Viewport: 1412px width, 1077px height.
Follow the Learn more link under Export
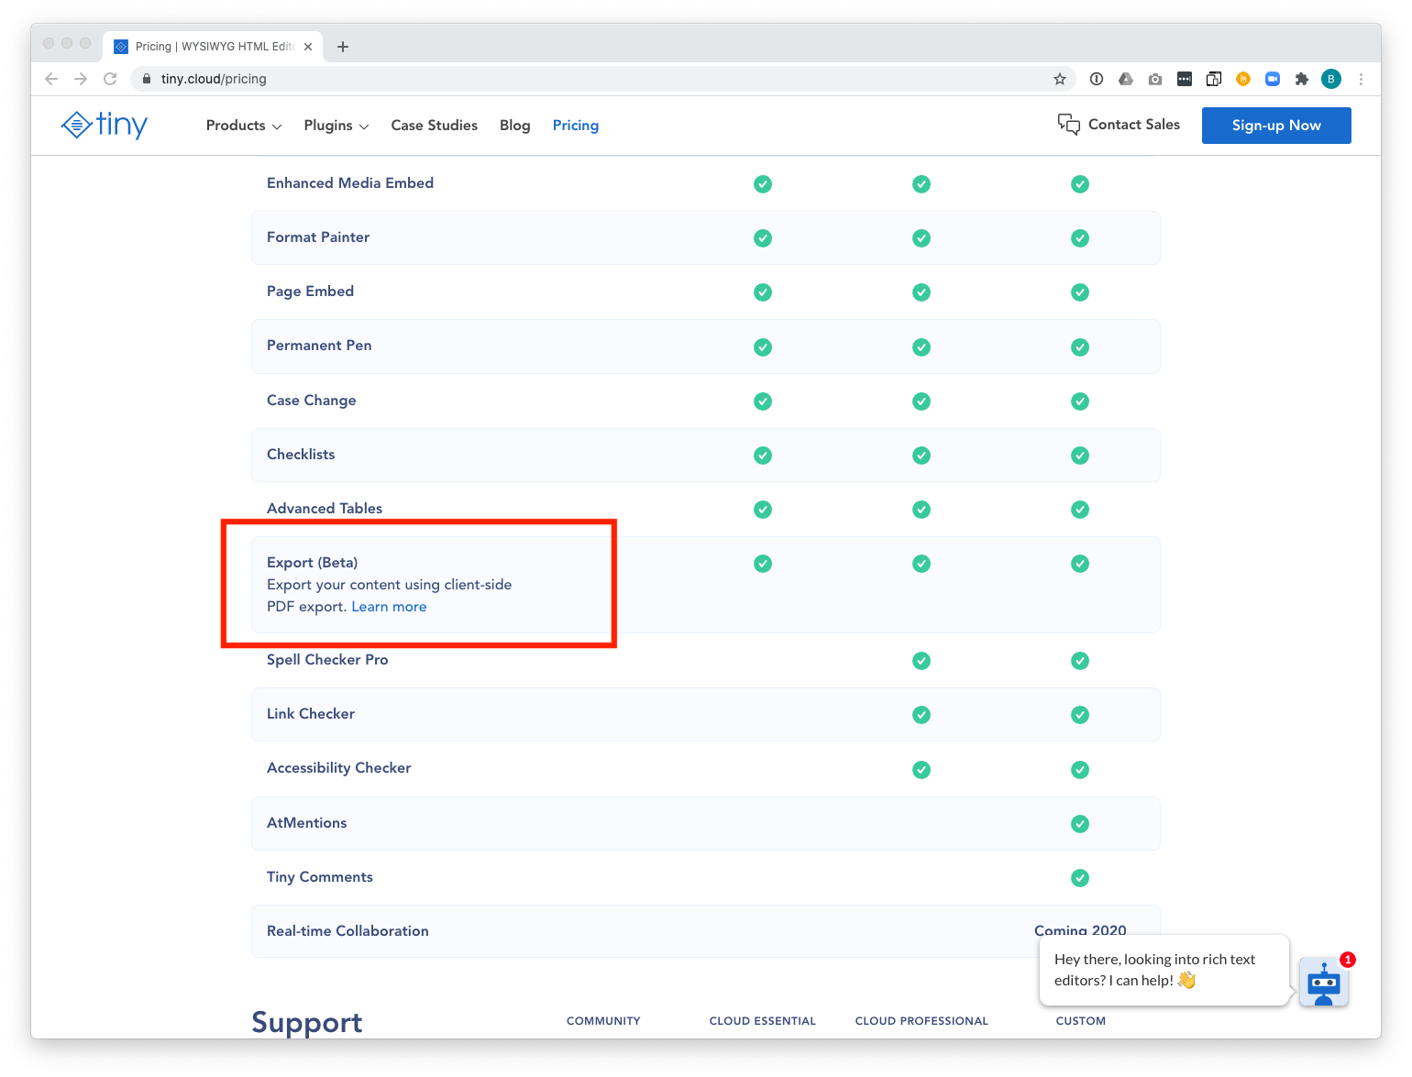pyautogui.click(x=389, y=607)
